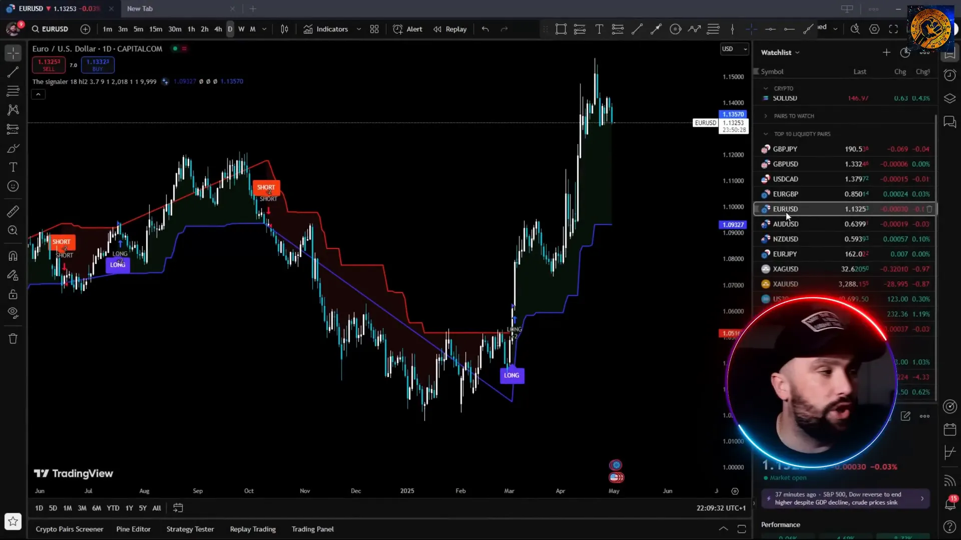961x540 pixels.
Task: Open the timeframe dropdown arrow
Action: (264, 29)
